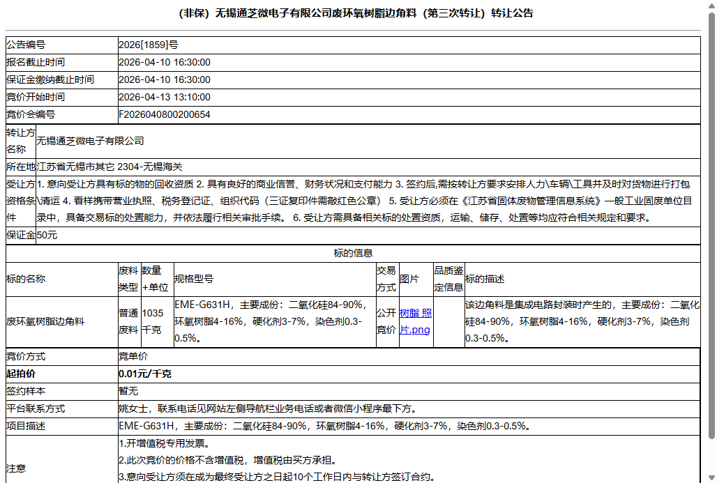The width and height of the screenshot is (717, 483).
Task: Click the deposit amount 50元
Action: pyautogui.click(x=47, y=236)
